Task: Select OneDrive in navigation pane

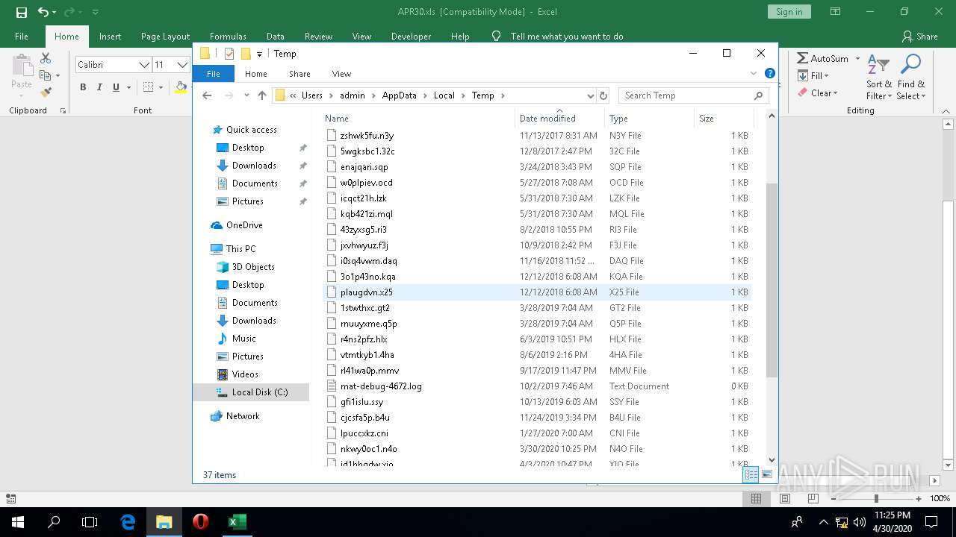Action: [x=244, y=225]
